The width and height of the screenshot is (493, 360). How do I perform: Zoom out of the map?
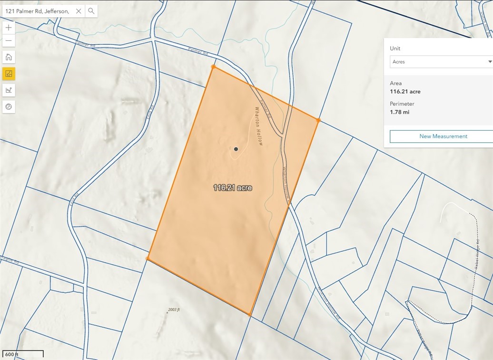[x=9, y=41]
